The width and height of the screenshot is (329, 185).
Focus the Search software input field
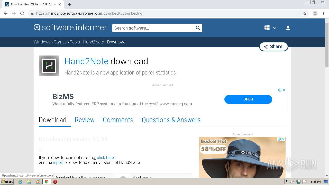(153, 28)
